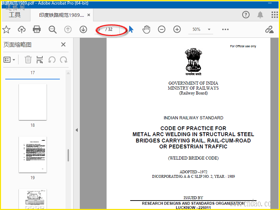This screenshot has height=210, width=280.
Task: Close the 印度铁路规范1989 document tab
Action: [x=89, y=15]
